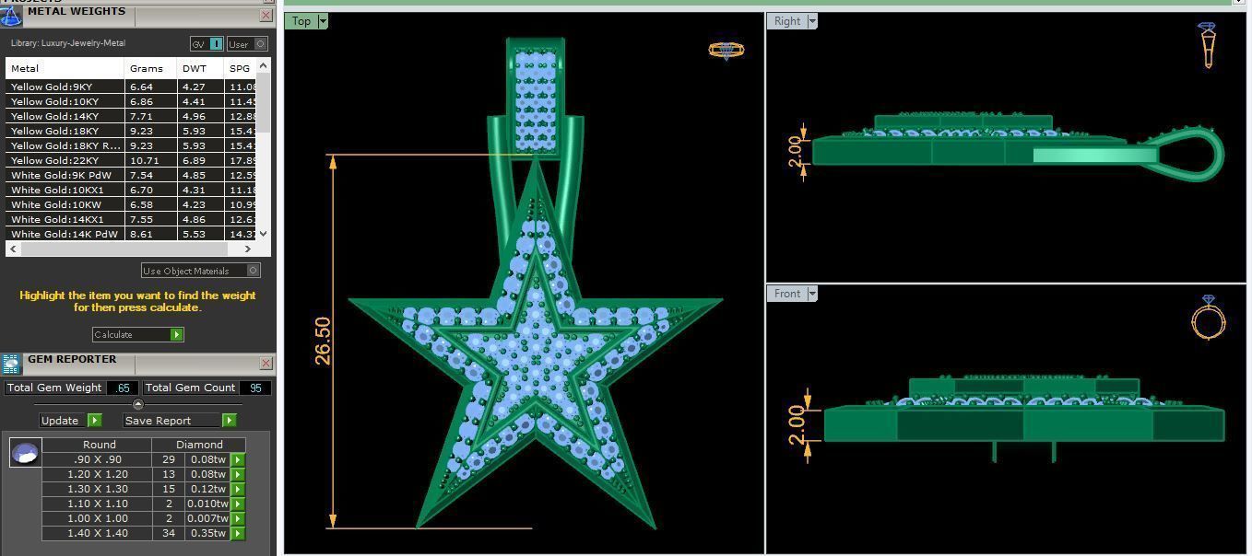Image resolution: width=1252 pixels, height=556 pixels.
Task: Select the Yellow Gold:18KY R... row
Action: [x=131, y=145]
